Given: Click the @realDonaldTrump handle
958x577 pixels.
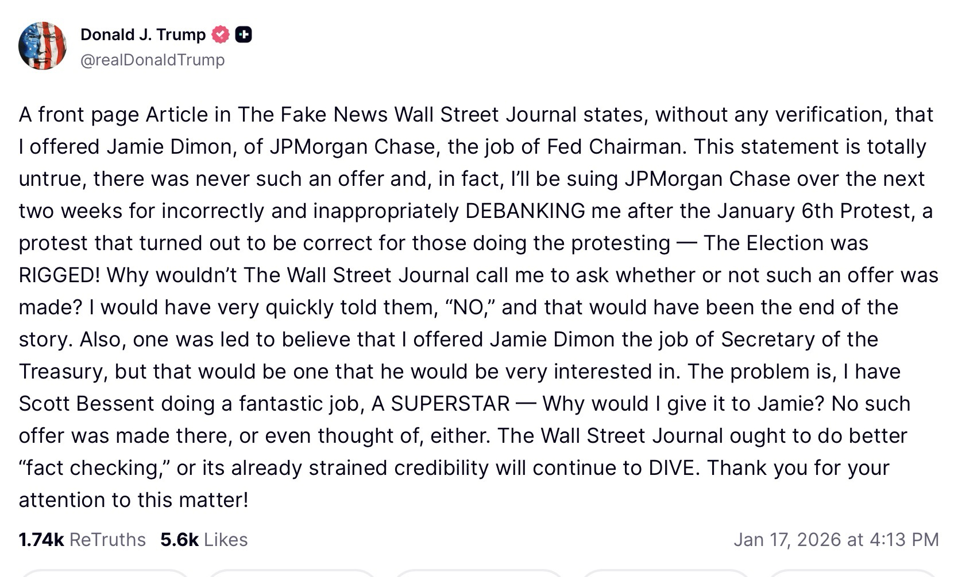Looking at the screenshot, I should coord(153,60).
